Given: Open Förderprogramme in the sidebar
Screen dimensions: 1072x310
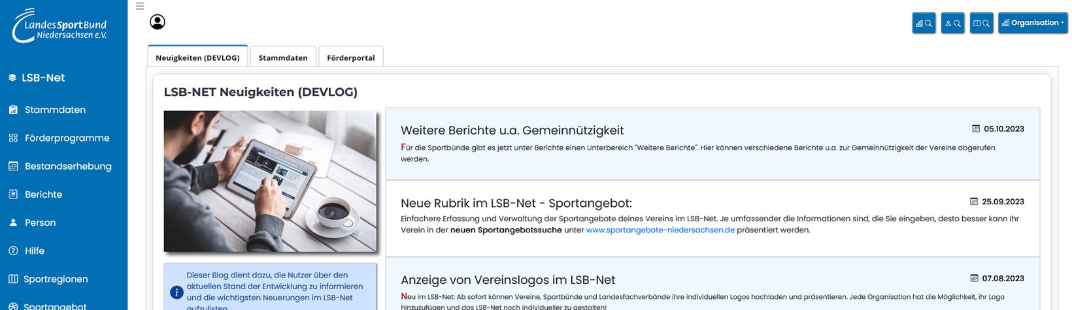Looking at the screenshot, I should [59, 138].
